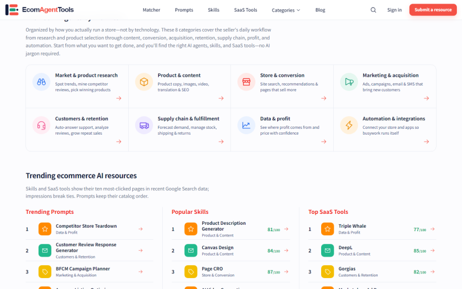Open Data & profit category title
Screen dimensions: 462x289
(x=275, y=118)
